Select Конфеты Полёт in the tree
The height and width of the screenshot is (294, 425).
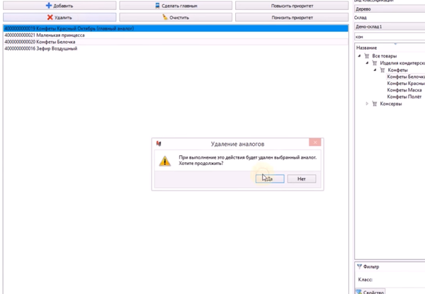click(404, 97)
